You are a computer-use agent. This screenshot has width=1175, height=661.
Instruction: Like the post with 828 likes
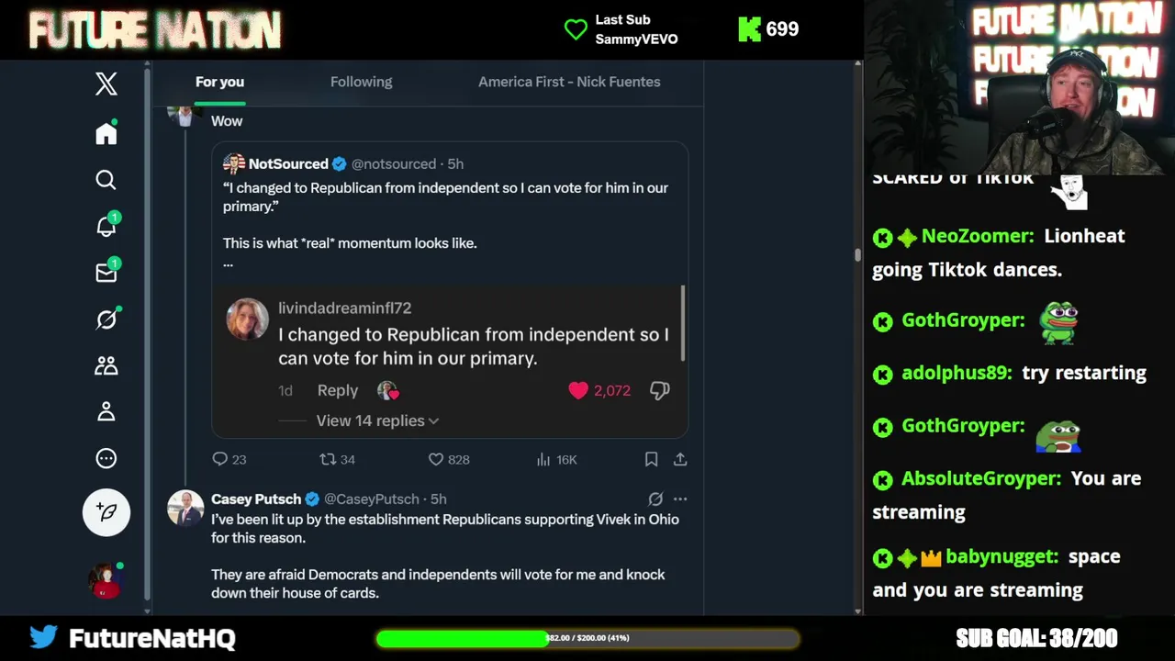click(437, 459)
